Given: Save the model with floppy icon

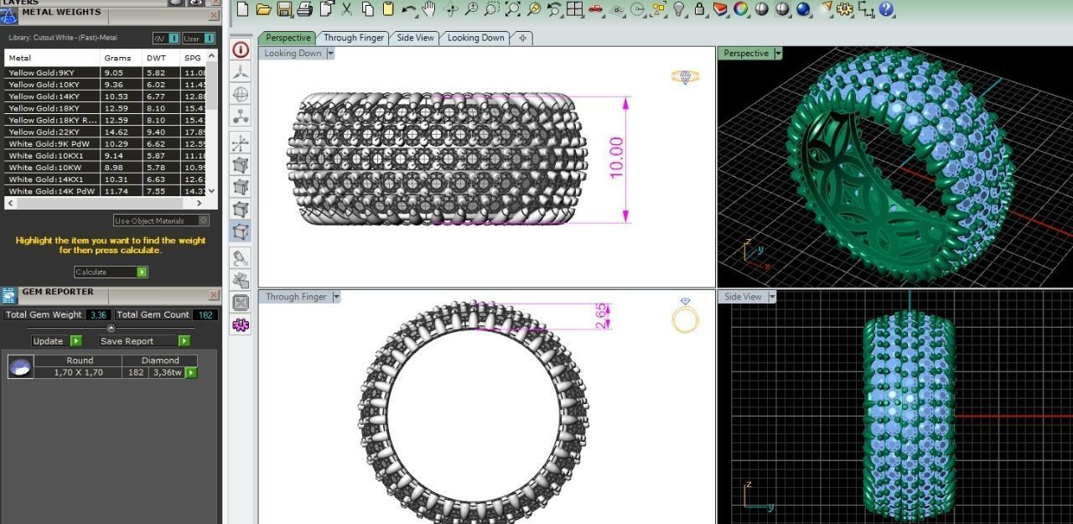Looking at the screenshot, I should point(284,9).
